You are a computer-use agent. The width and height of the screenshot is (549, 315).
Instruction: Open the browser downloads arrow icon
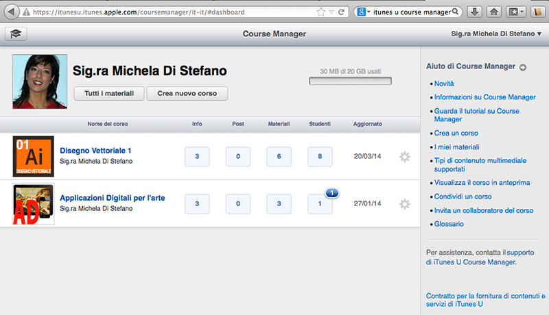coord(474,12)
